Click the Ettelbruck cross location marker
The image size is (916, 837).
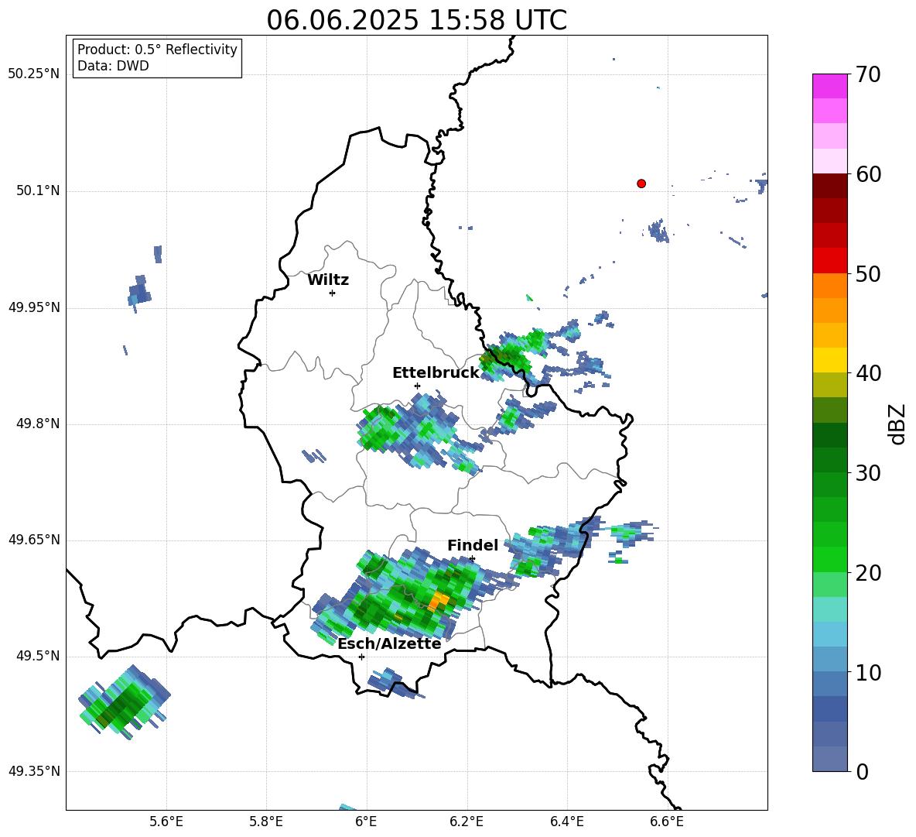[417, 386]
